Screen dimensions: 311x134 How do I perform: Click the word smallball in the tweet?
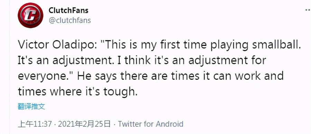click(x=277, y=45)
